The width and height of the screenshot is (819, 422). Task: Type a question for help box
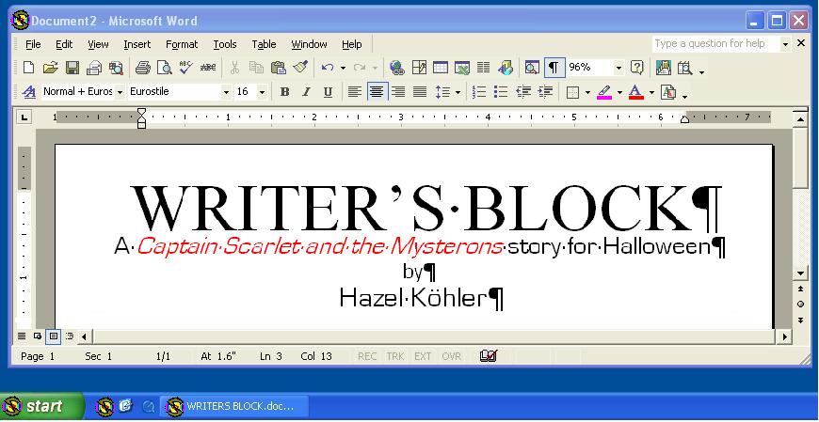click(716, 44)
